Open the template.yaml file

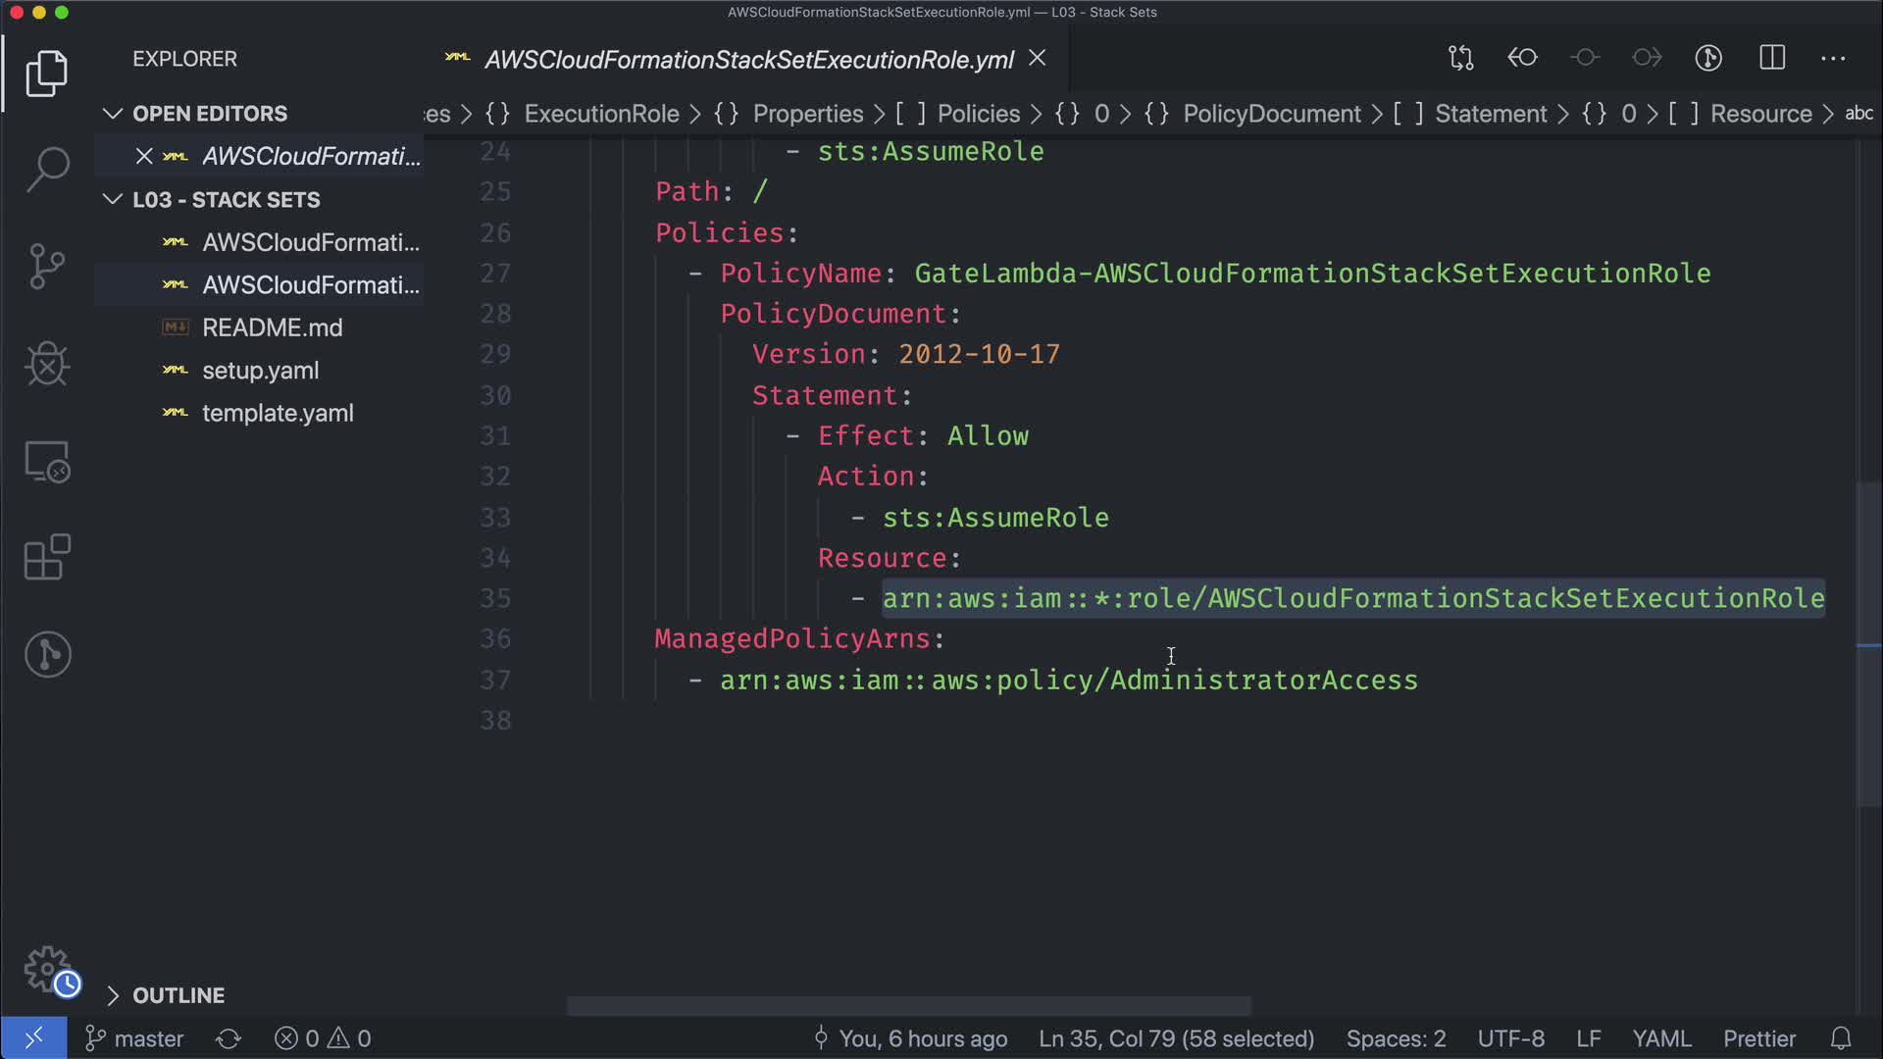(278, 413)
